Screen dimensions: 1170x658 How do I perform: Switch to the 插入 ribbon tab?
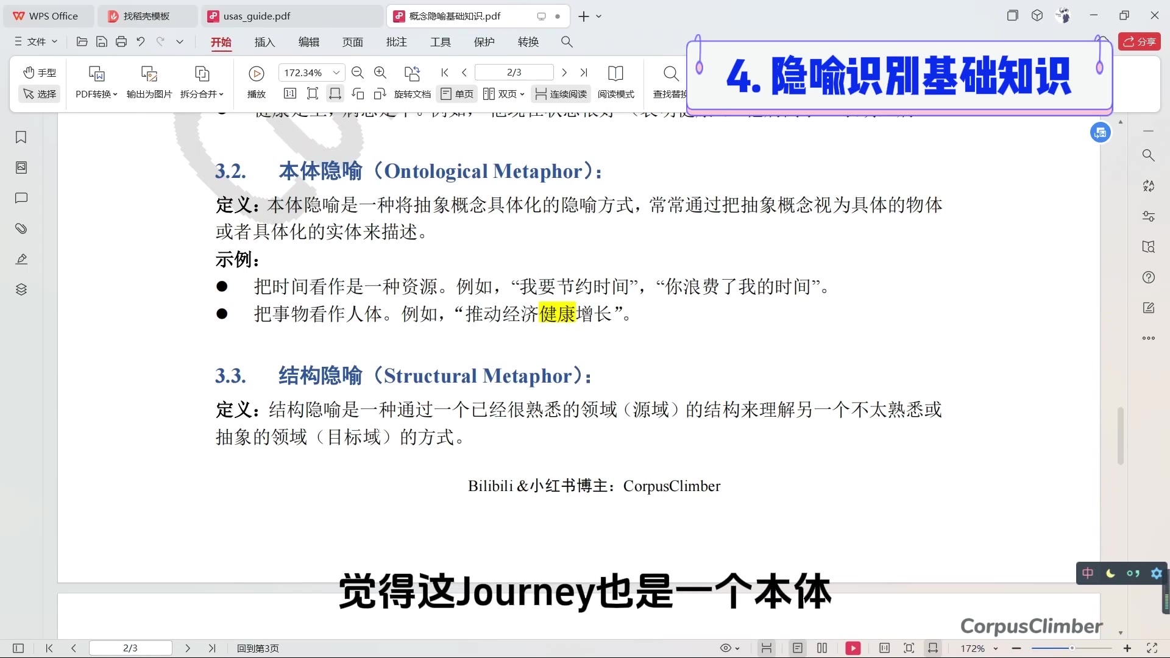coord(264,42)
